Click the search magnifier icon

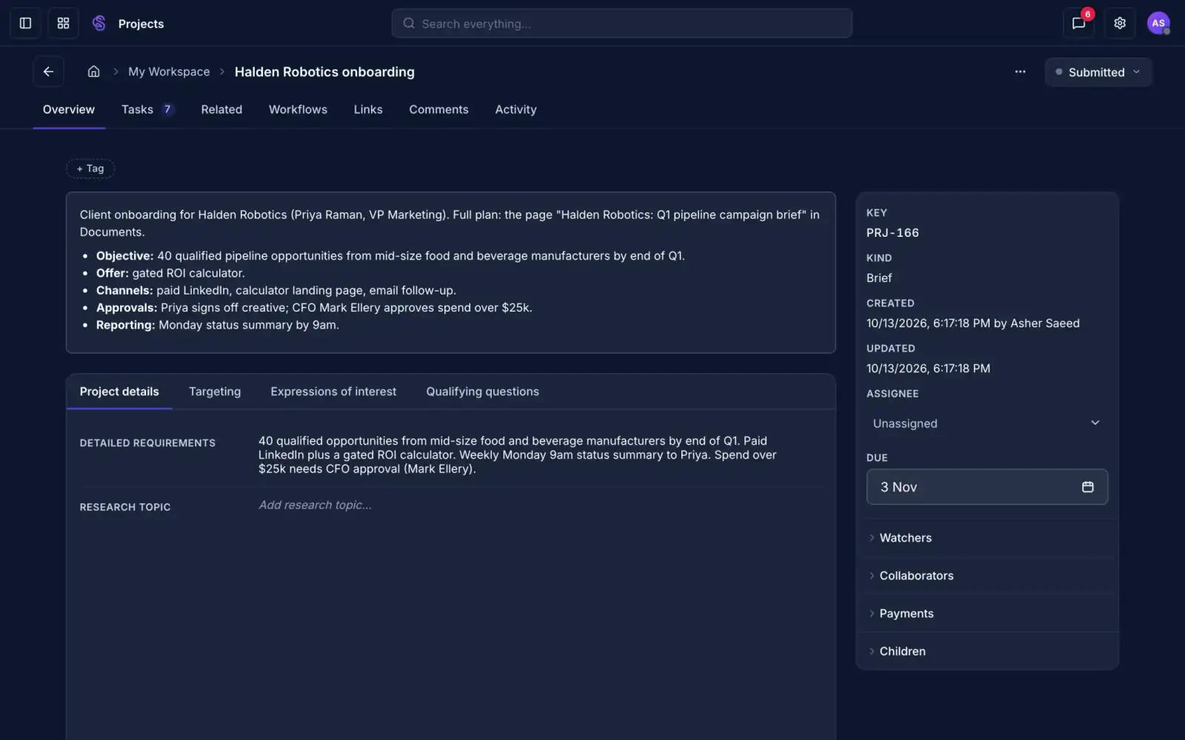409,24
